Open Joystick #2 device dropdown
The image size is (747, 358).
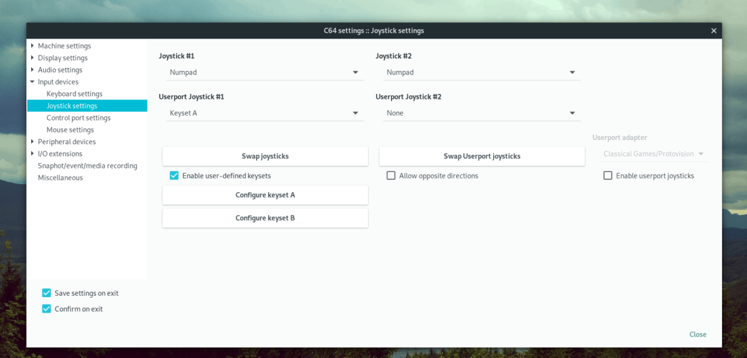click(481, 72)
